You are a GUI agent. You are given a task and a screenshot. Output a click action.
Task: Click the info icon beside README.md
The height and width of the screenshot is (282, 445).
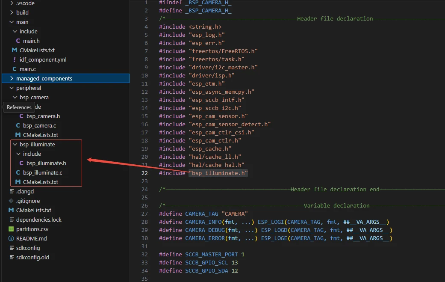click(x=12, y=238)
